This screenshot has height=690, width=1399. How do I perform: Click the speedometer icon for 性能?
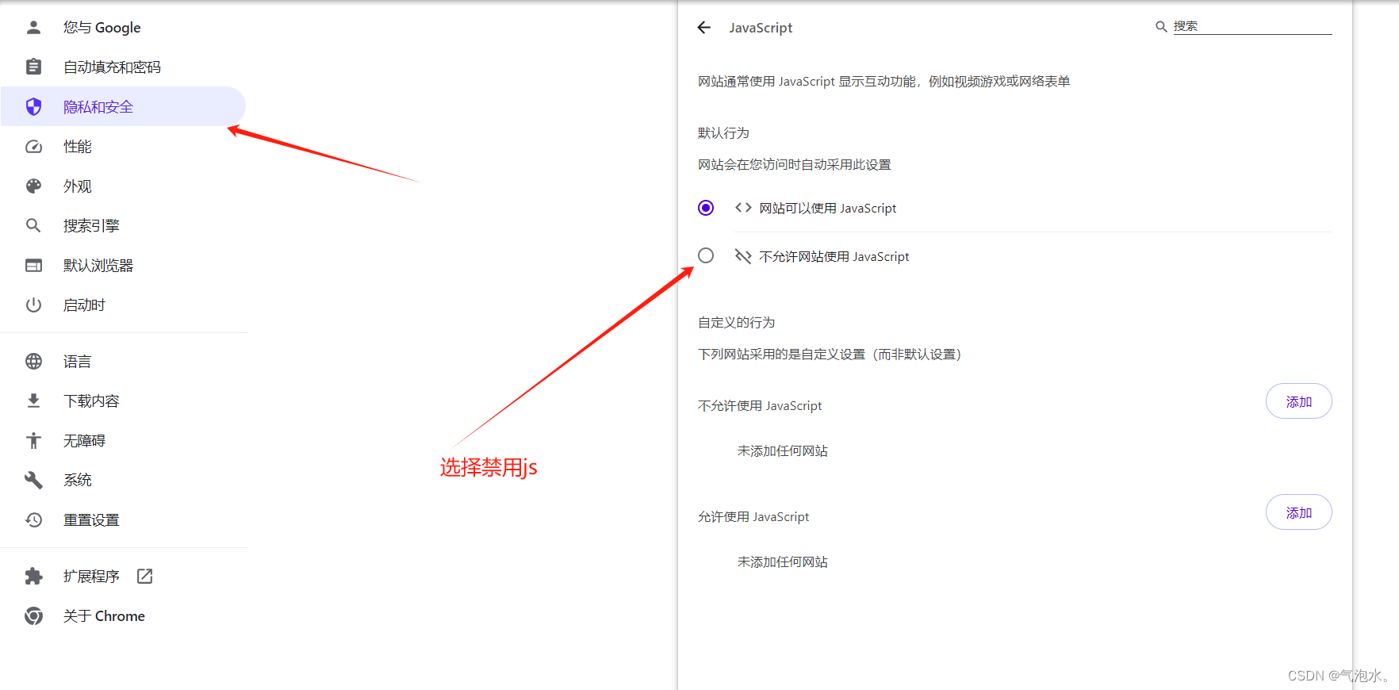pyautogui.click(x=33, y=146)
